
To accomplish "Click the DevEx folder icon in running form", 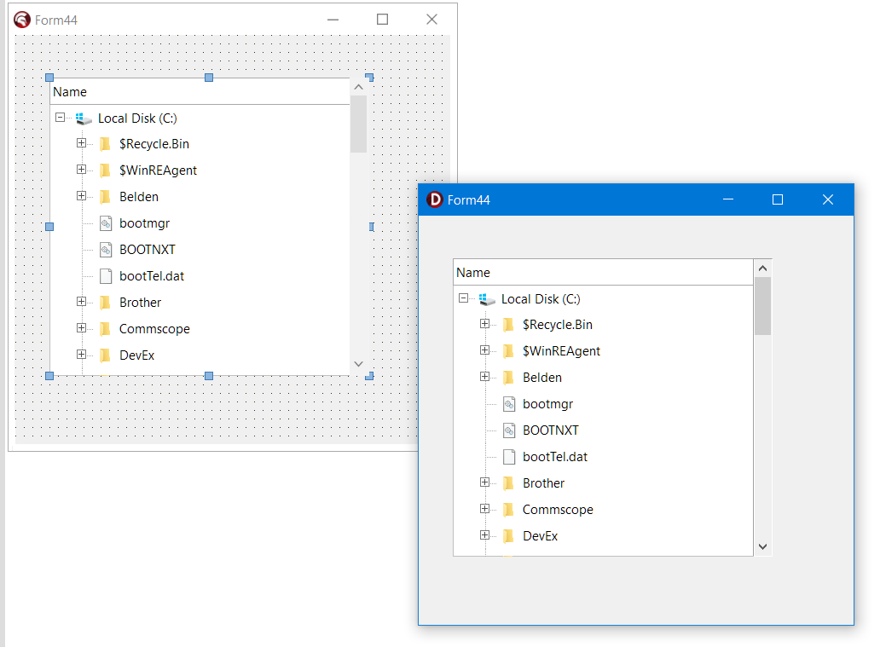I will coord(509,536).
